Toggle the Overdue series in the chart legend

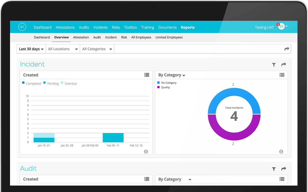[69, 83]
